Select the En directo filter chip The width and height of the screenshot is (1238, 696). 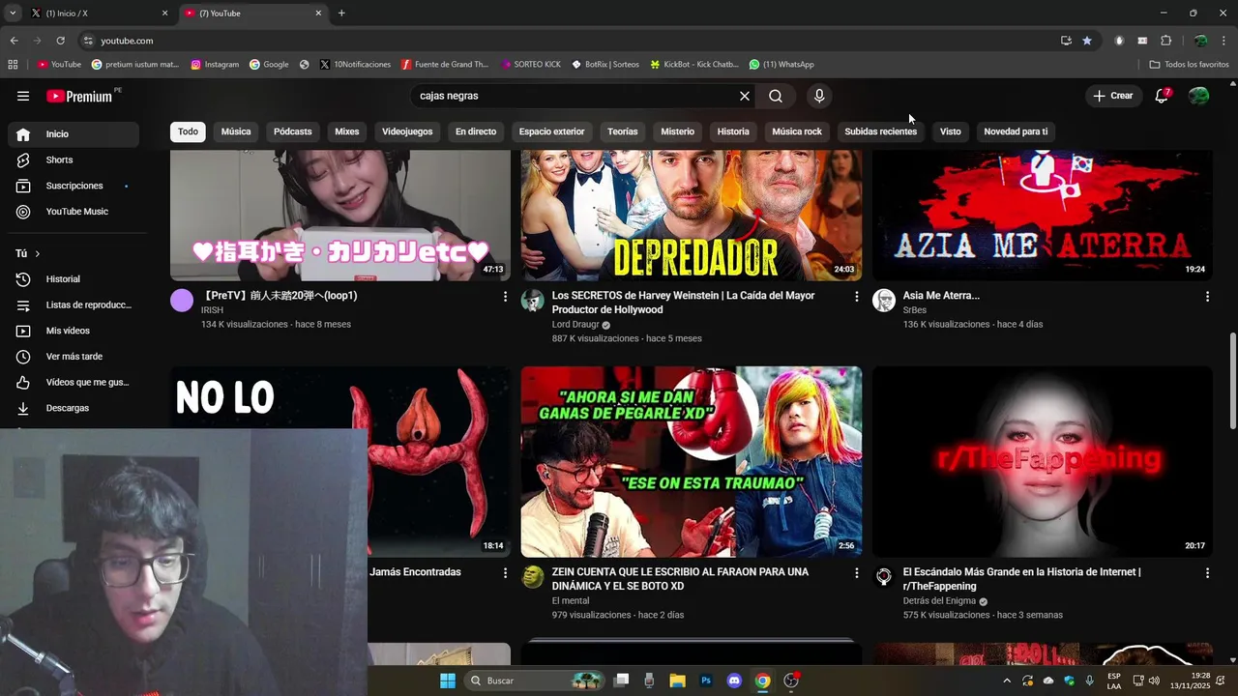(x=476, y=131)
